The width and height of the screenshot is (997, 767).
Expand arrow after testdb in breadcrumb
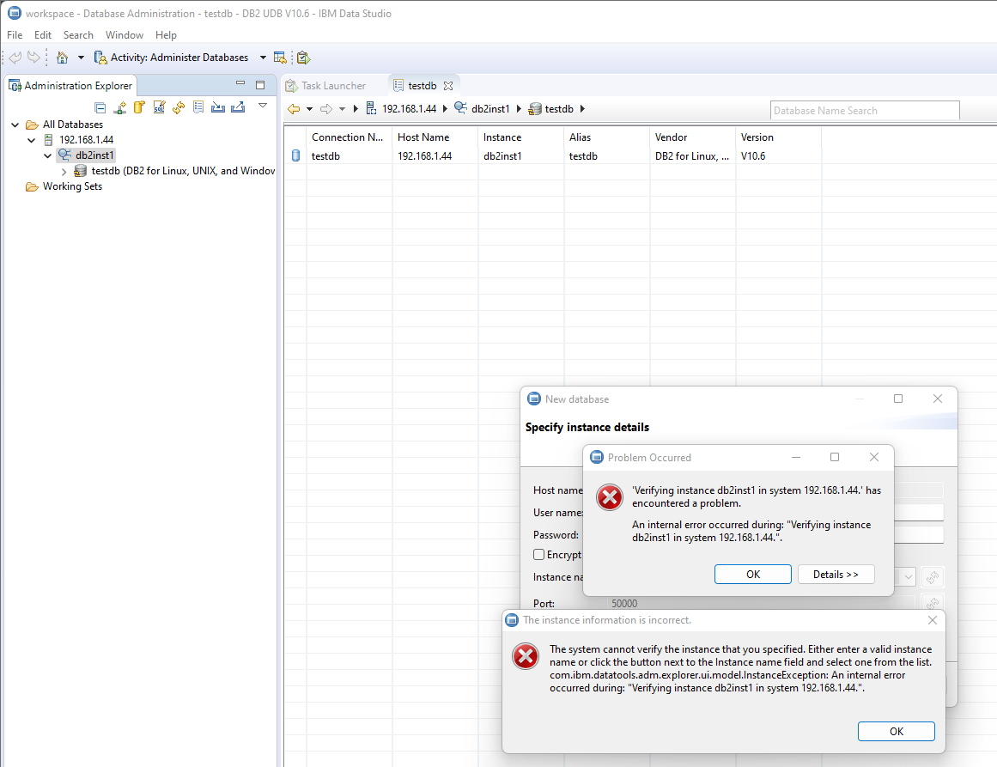[x=582, y=109]
